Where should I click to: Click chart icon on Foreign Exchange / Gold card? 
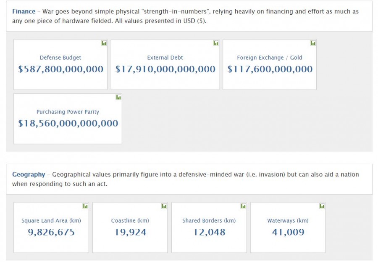(313, 43)
